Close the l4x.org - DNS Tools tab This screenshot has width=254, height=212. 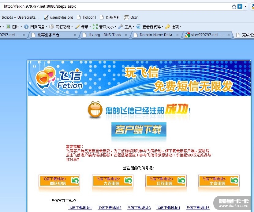click(126, 35)
